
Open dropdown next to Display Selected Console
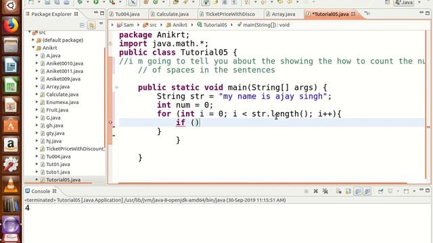click(398, 191)
